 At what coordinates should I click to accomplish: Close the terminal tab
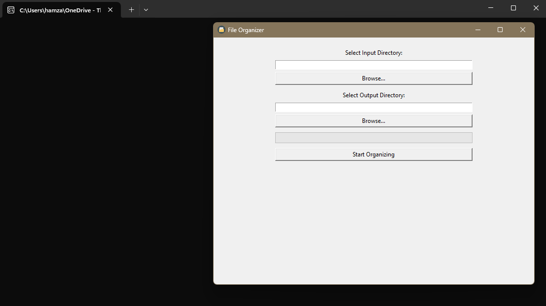click(x=110, y=10)
